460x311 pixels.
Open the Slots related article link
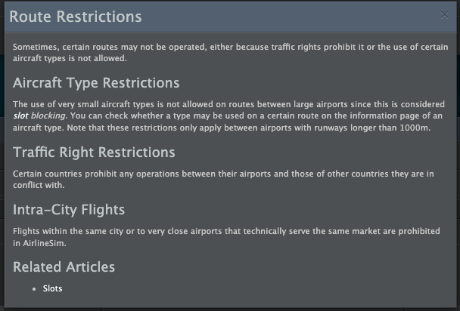point(52,288)
